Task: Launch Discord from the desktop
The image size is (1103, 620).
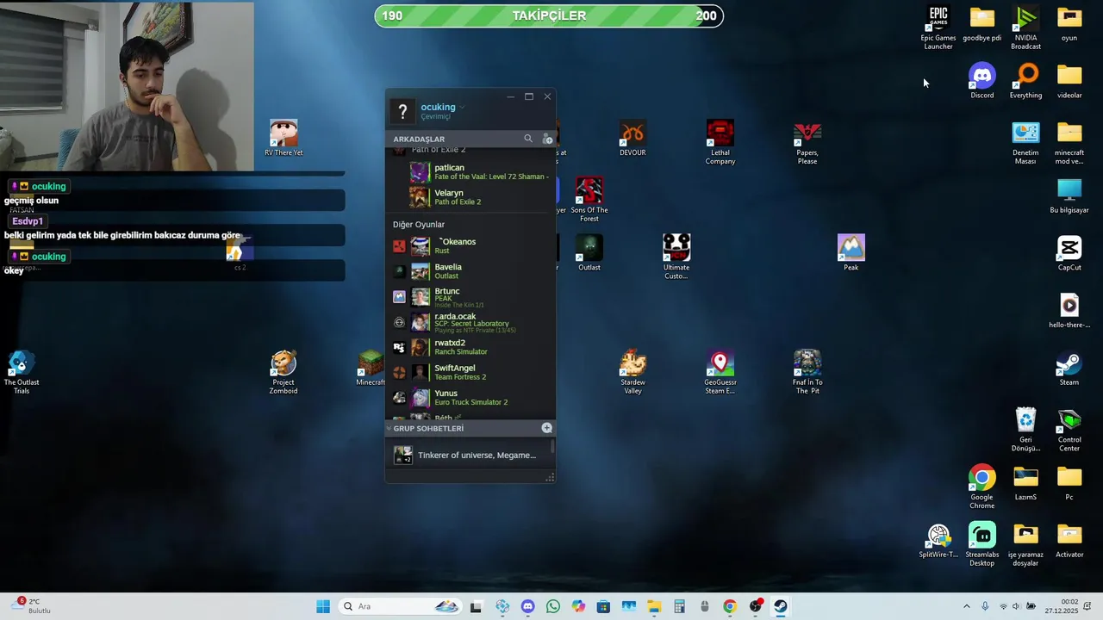Action: point(982,81)
